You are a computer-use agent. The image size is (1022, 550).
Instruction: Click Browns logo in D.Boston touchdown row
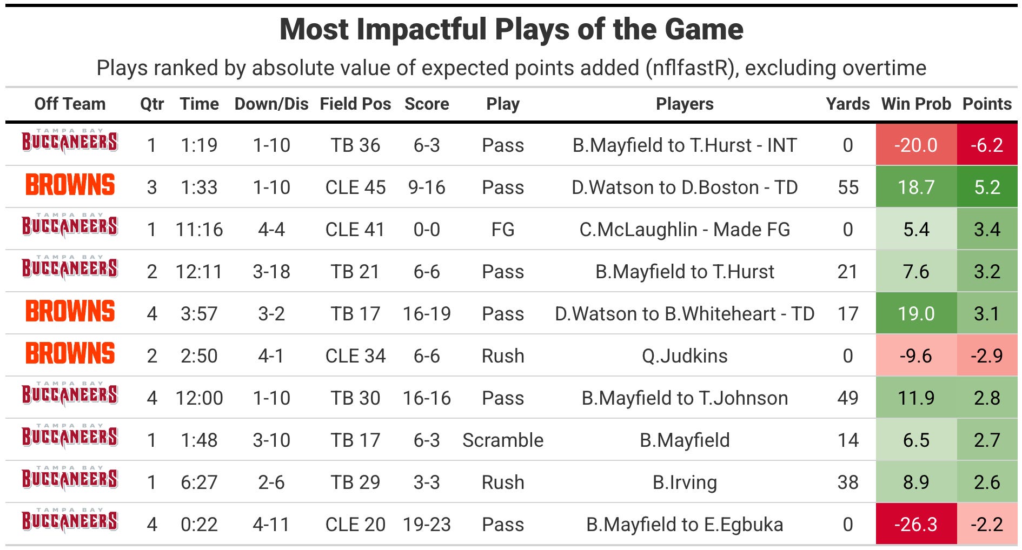[70, 185]
